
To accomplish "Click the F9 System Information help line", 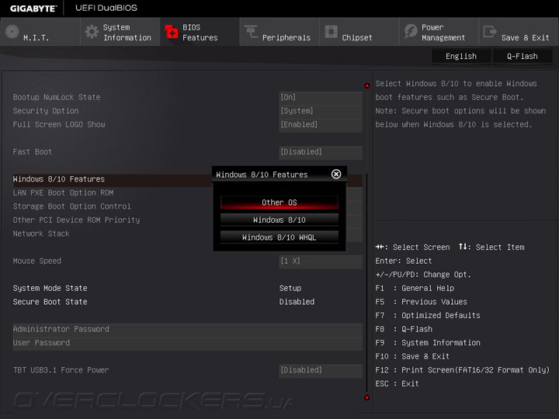I will (x=428, y=343).
